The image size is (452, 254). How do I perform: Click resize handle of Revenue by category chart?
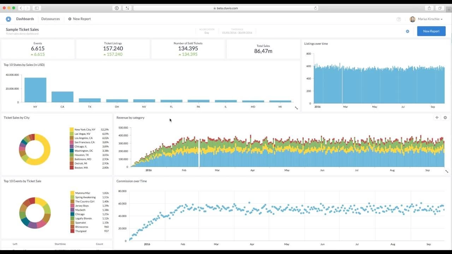point(447,171)
